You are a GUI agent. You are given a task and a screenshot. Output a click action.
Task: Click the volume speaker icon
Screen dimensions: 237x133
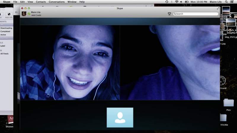click(181, 2)
